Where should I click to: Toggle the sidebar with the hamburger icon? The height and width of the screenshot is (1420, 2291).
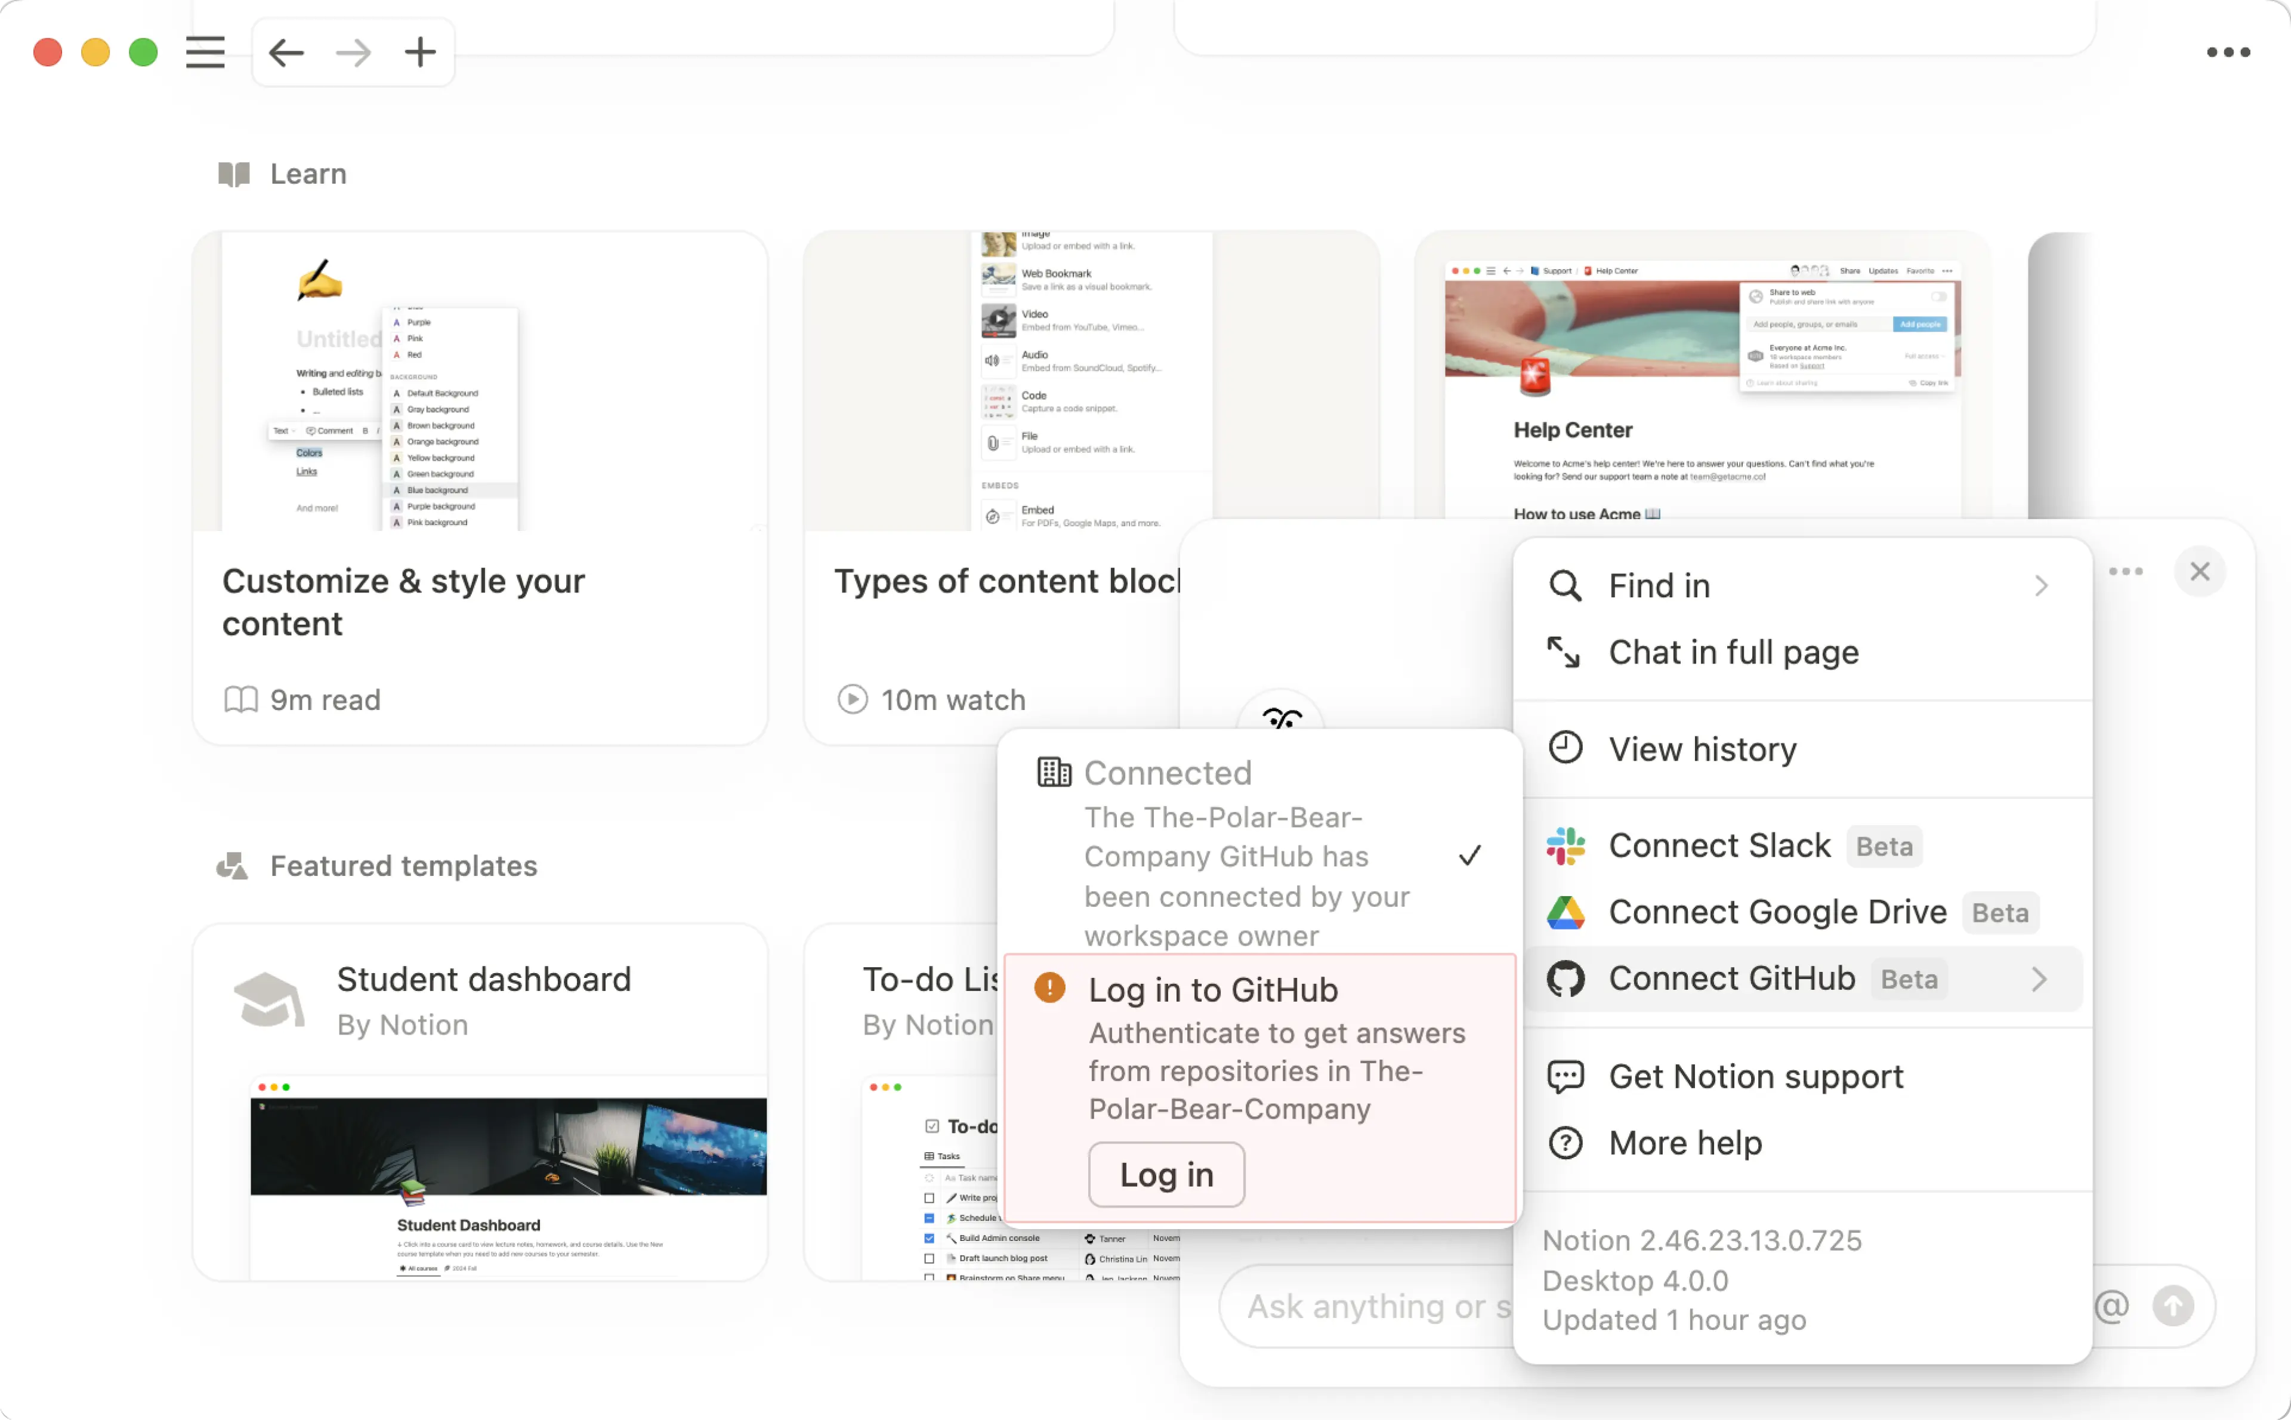205,53
